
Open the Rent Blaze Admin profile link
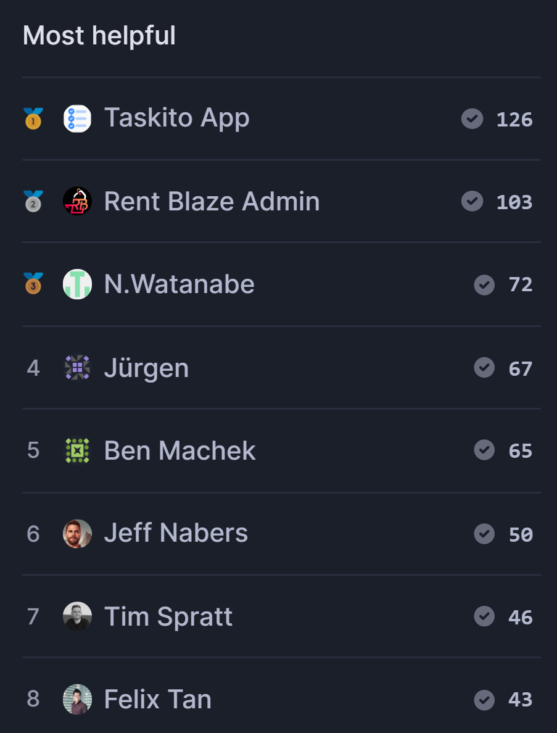tap(212, 201)
